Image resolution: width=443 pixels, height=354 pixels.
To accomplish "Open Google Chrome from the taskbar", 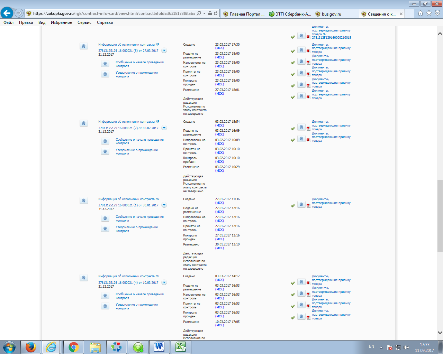I will (x=73, y=347).
